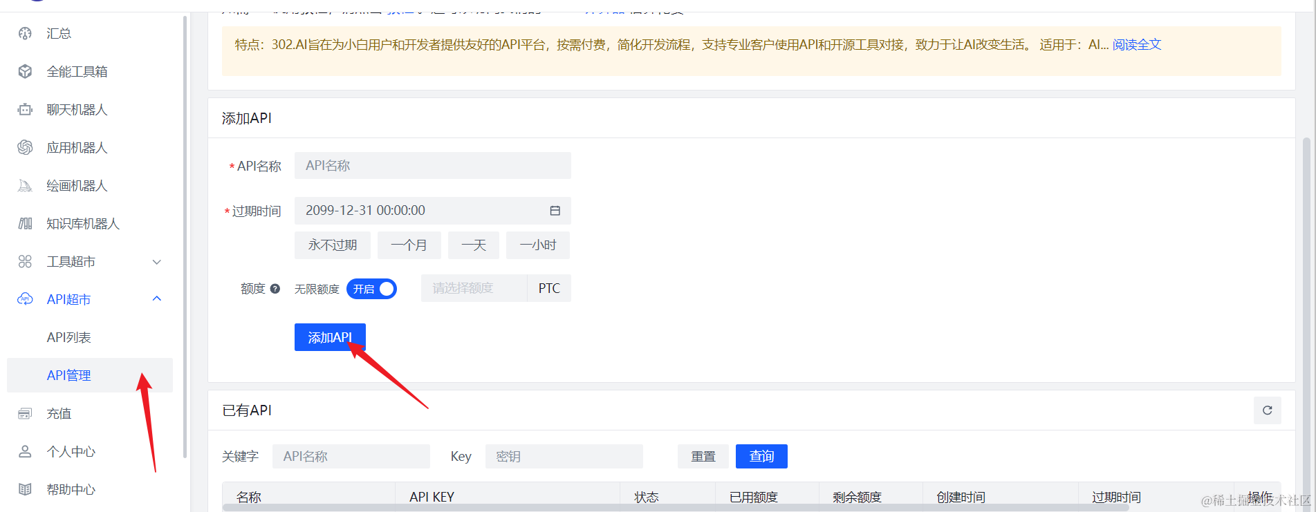Screen dimensions: 1316x512
Task: Click the blue 添加API button
Action: tap(330, 337)
